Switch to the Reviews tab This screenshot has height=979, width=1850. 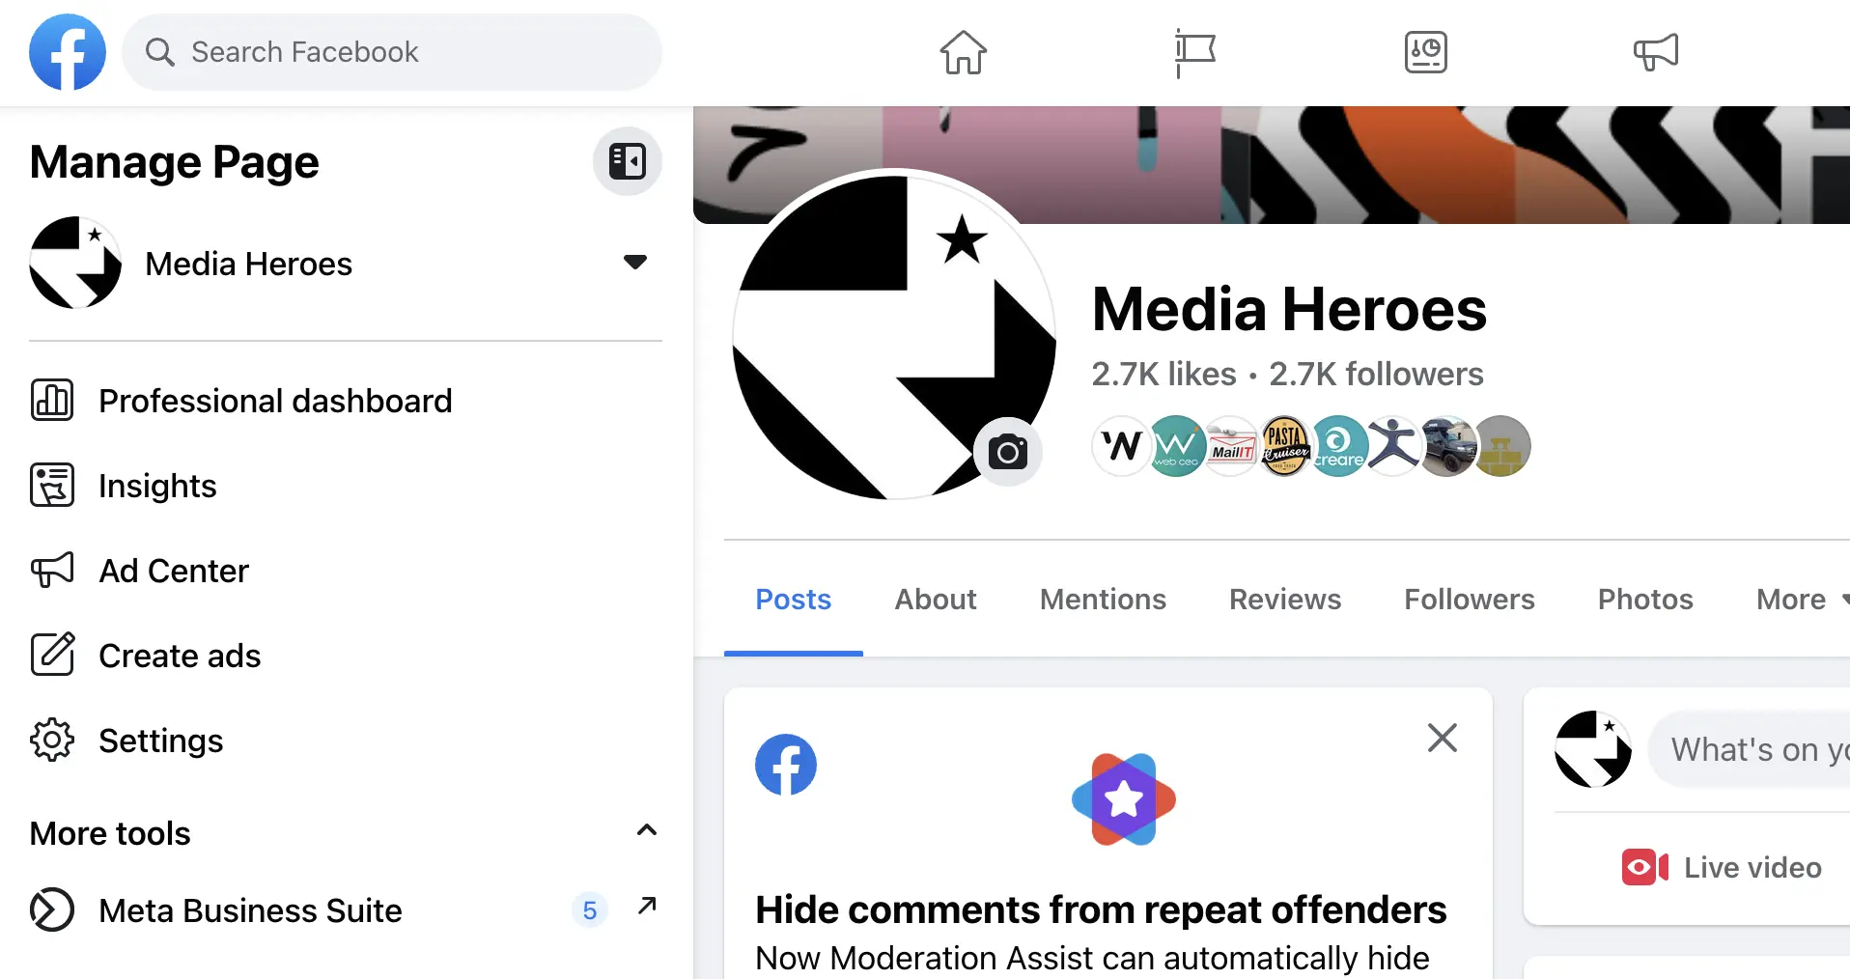point(1285,599)
